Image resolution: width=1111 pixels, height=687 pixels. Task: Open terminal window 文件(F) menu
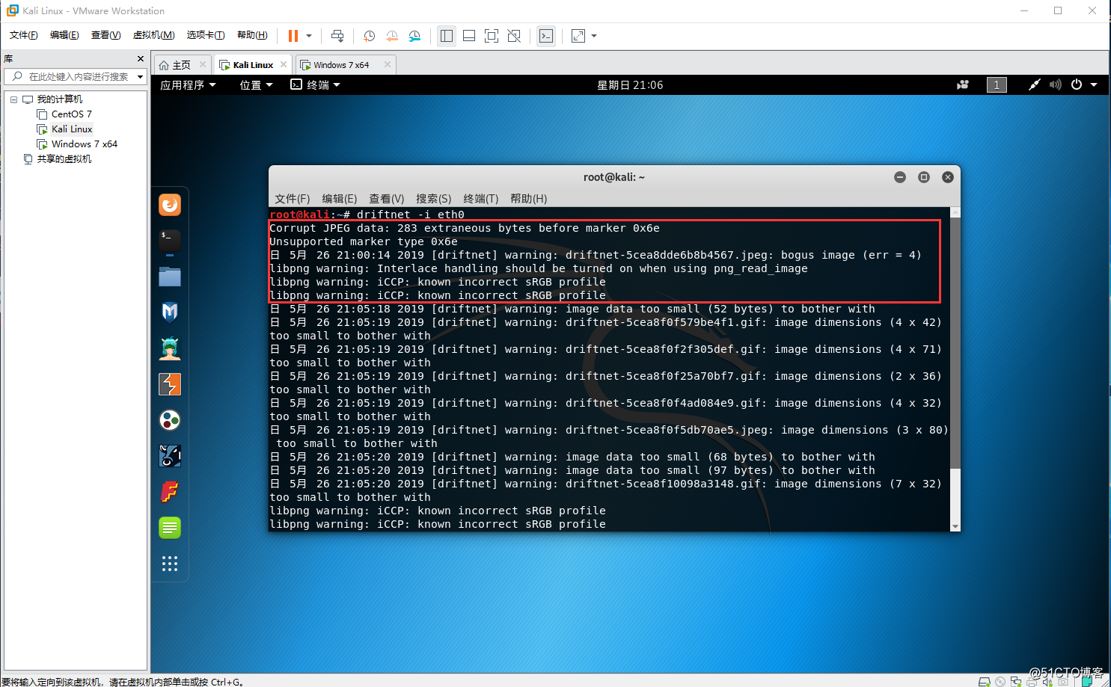pyautogui.click(x=293, y=198)
